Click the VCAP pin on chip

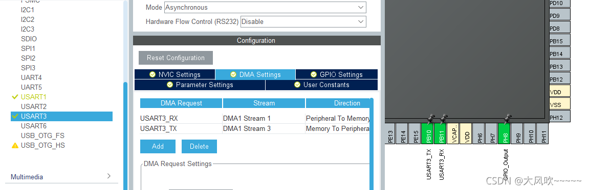pyautogui.click(x=453, y=133)
